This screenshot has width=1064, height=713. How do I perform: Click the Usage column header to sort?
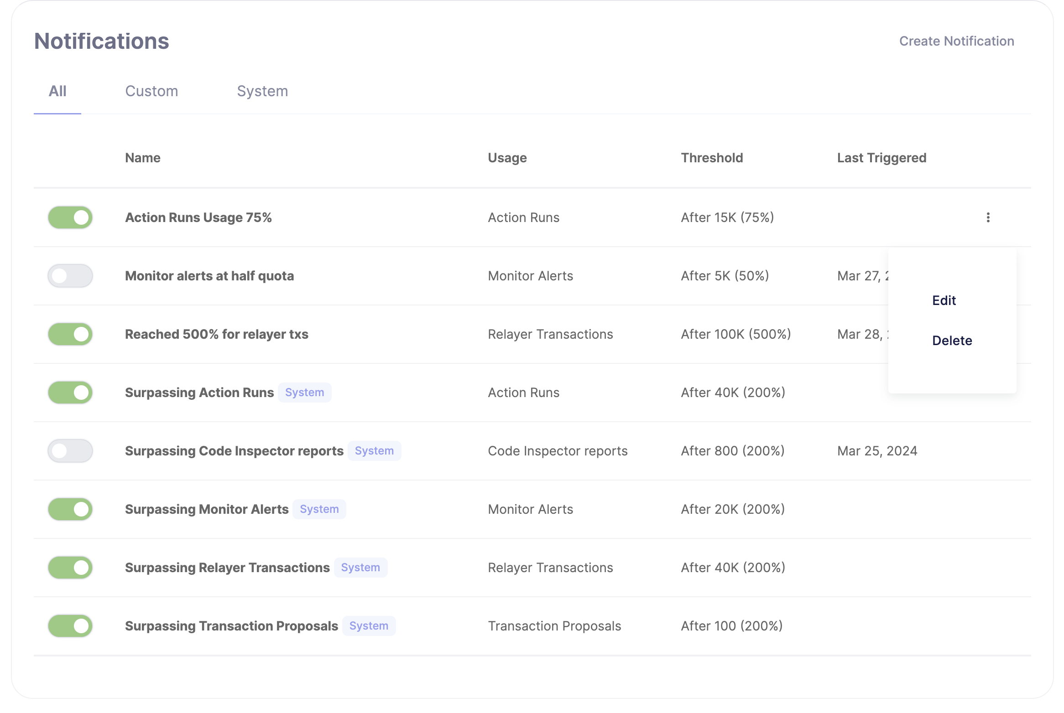click(507, 157)
